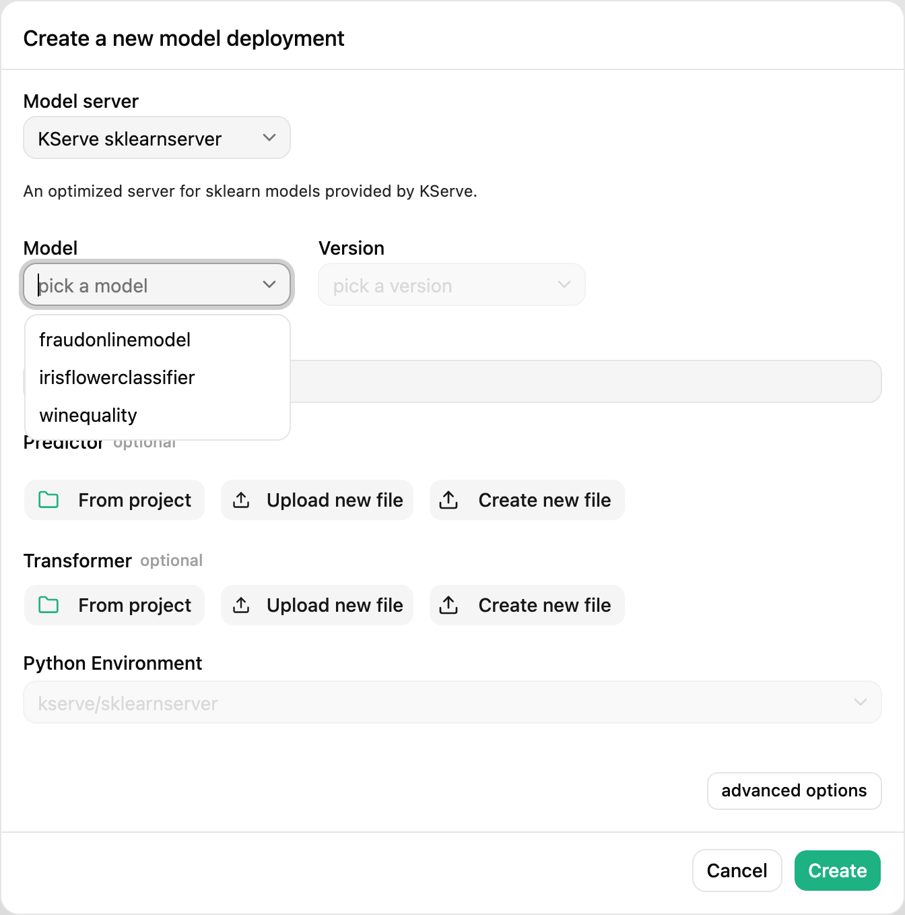
Task: Open the Python Environment dropdown
Action: (452, 702)
